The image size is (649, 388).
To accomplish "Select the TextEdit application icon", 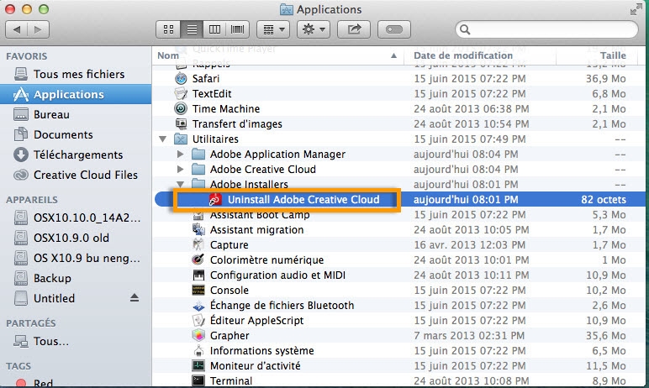I will [181, 93].
